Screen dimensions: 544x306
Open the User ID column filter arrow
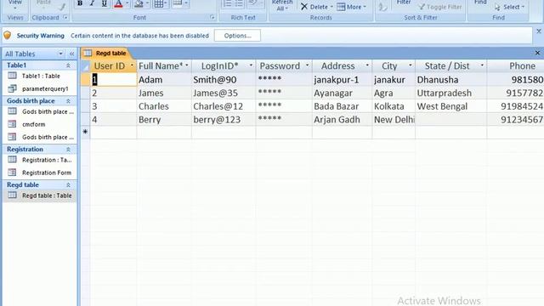pos(132,65)
